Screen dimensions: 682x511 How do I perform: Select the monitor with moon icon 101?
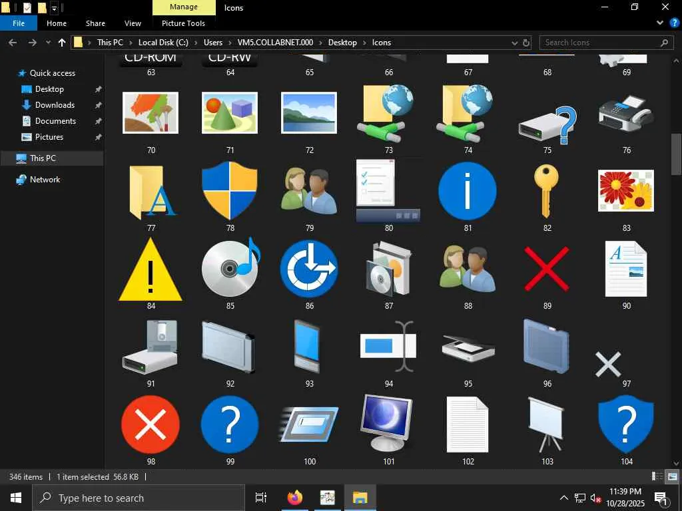(x=387, y=424)
